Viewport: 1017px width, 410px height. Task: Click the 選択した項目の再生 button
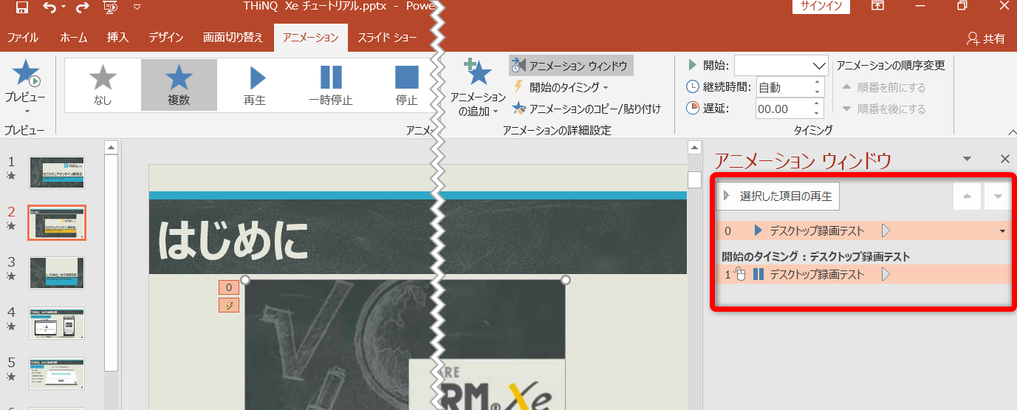[778, 196]
